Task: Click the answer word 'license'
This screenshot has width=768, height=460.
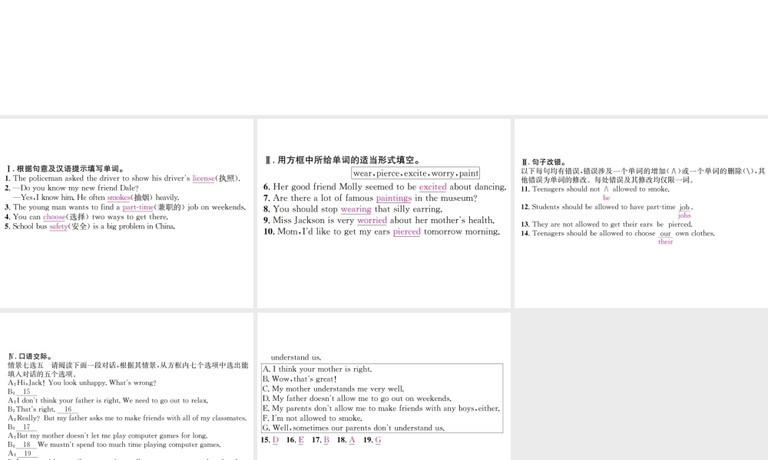Action: (204, 179)
